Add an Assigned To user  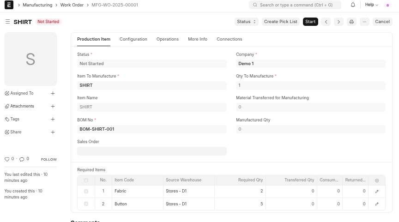pos(53,93)
